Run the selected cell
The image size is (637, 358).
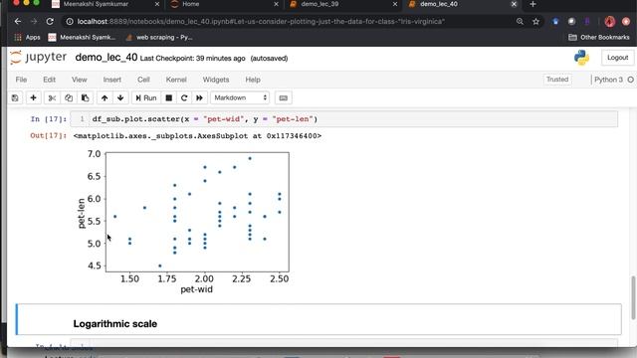click(146, 97)
